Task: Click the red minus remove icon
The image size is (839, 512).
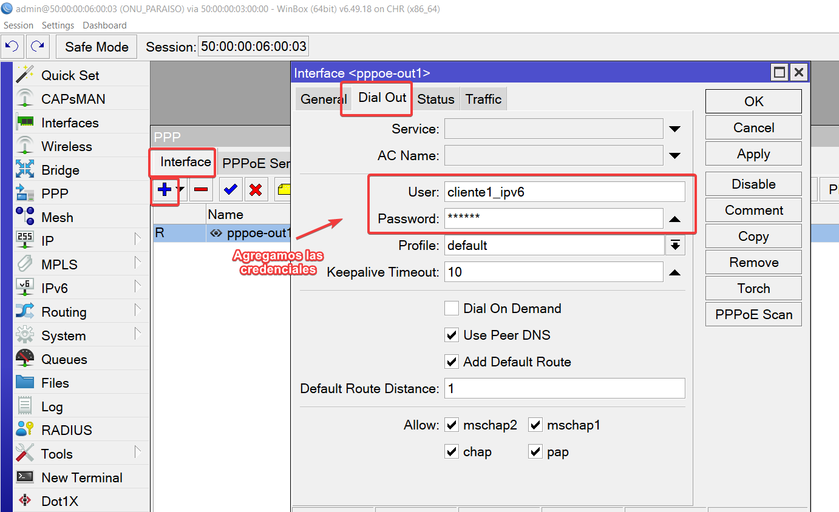Action: [x=201, y=190]
